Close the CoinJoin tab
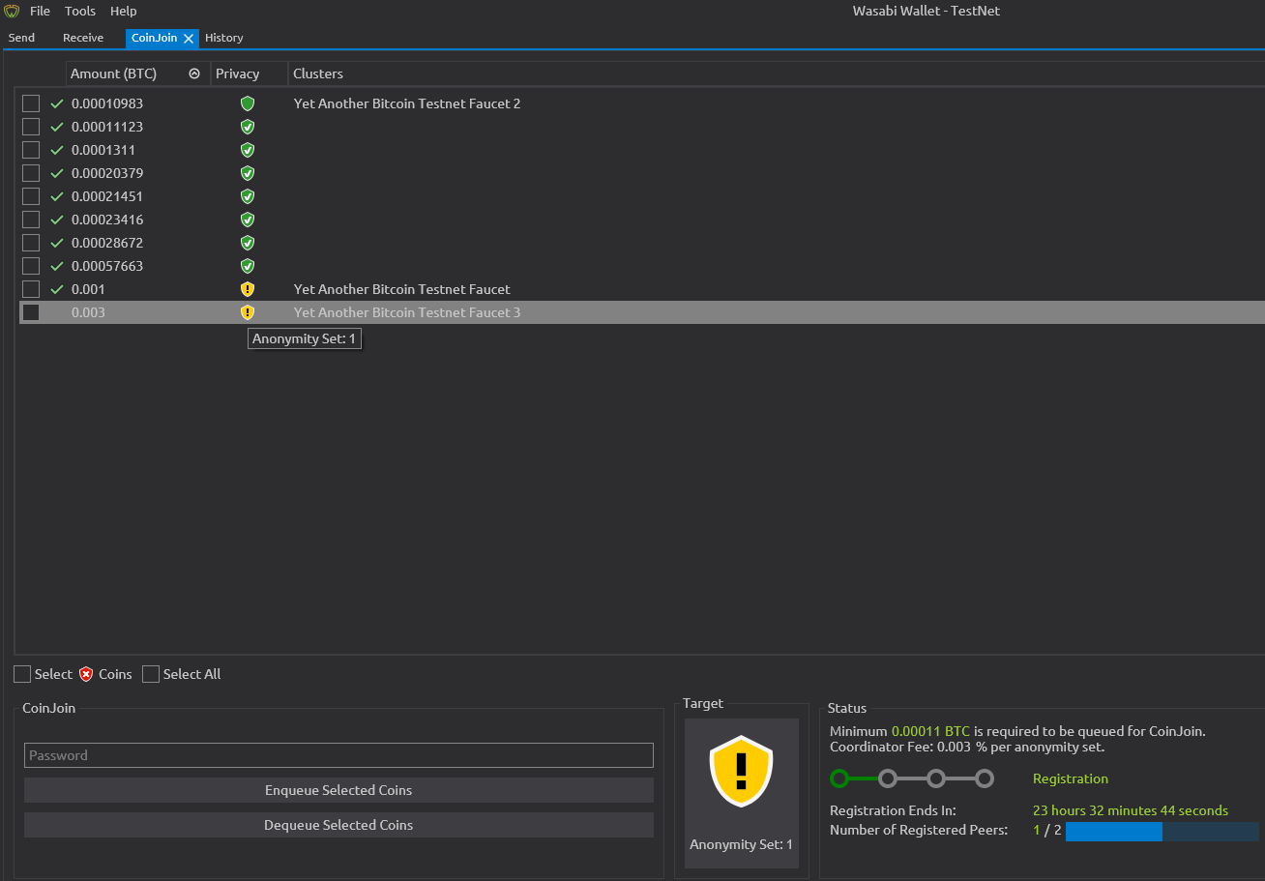 [x=189, y=38]
